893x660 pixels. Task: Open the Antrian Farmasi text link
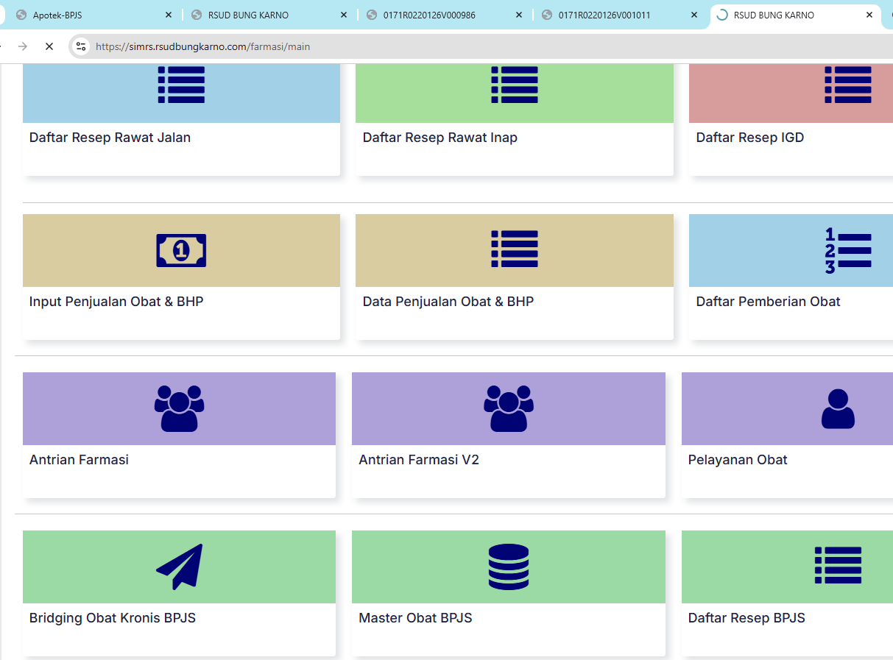pyautogui.click(x=79, y=460)
